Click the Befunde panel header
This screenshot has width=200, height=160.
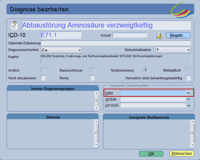point(53,117)
